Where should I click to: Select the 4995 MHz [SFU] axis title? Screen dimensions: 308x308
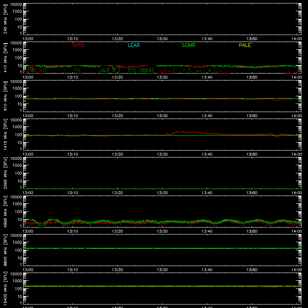click(5, 211)
